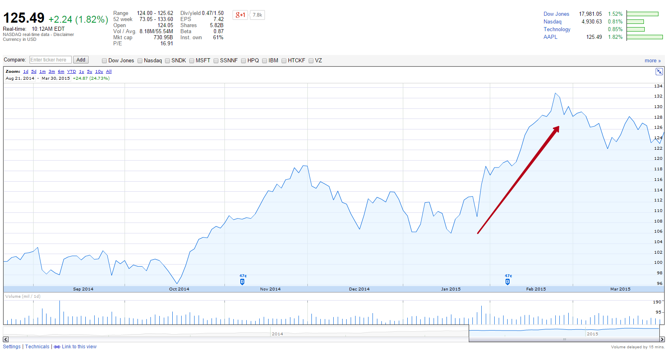671x356 pixels.
Task: Click the November 2014 dividend marker
Action: [242, 282]
